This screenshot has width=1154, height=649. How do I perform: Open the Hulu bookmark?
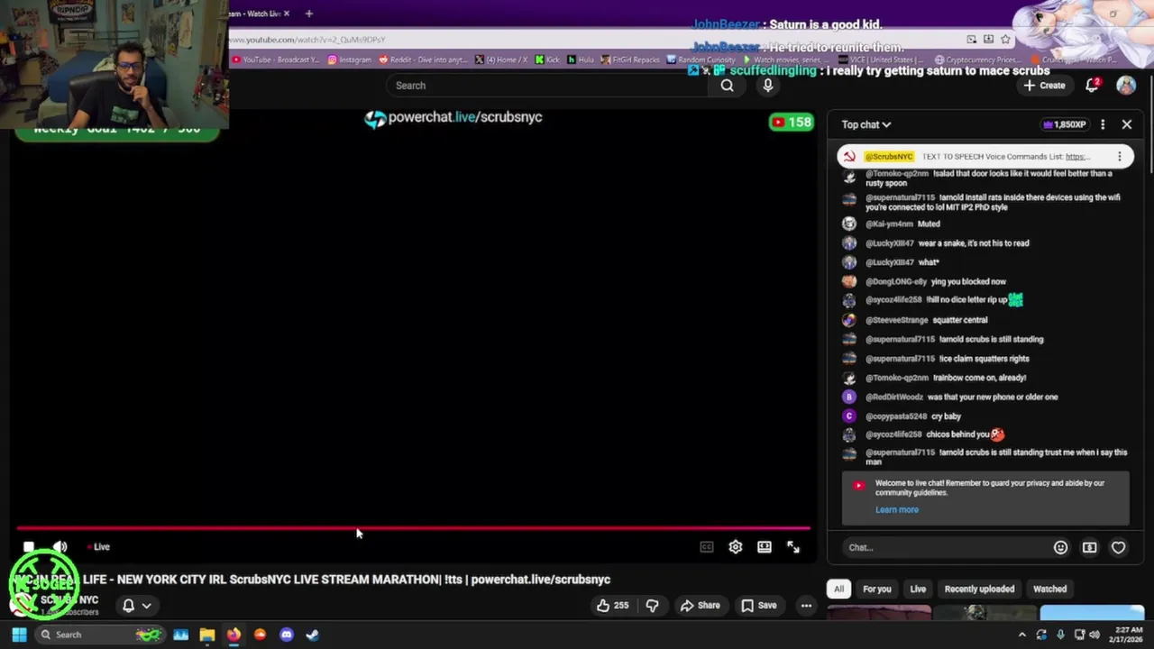[x=581, y=59]
